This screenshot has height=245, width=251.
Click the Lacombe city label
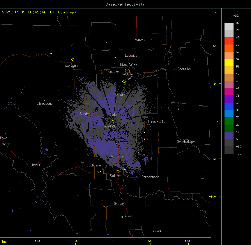(x=131, y=56)
